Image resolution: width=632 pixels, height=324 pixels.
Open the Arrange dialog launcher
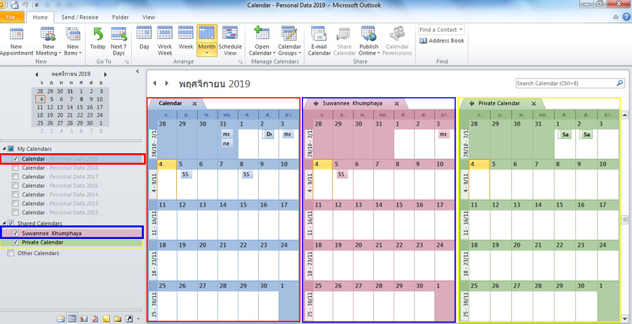[x=240, y=61]
